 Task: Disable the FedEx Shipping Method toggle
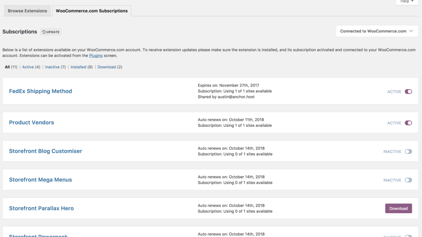[x=408, y=92]
